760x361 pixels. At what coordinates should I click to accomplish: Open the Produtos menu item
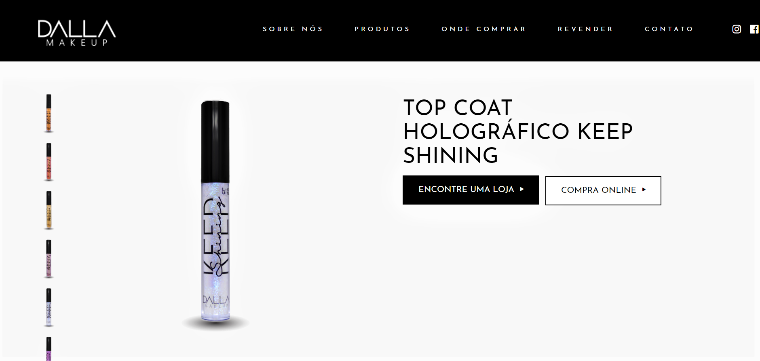pyautogui.click(x=382, y=29)
